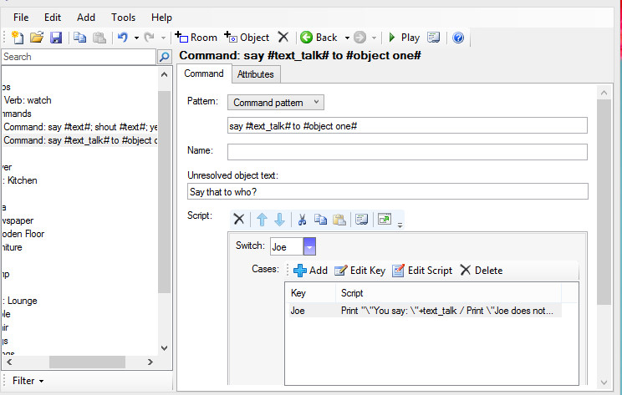Click the Name input field
Image resolution: width=622 pixels, height=395 pixels.
[407, 152]
